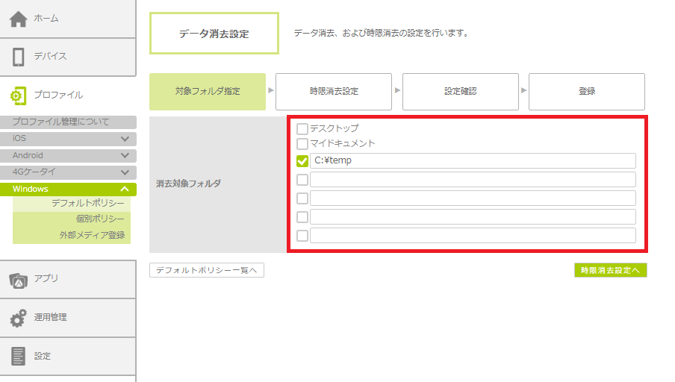Expand the Android section
The image size is (675, 382).
click(x=125, y=156)
